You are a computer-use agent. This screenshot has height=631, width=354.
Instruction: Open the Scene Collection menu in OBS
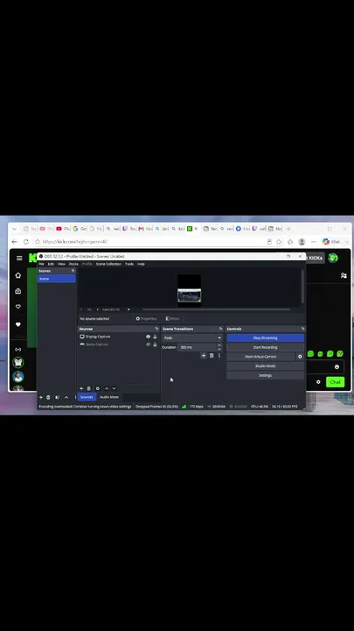coord(108,264)
